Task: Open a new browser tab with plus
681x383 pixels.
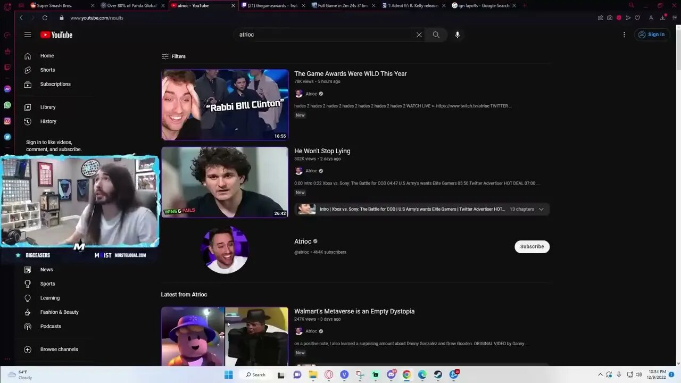Action: point(525,5)
